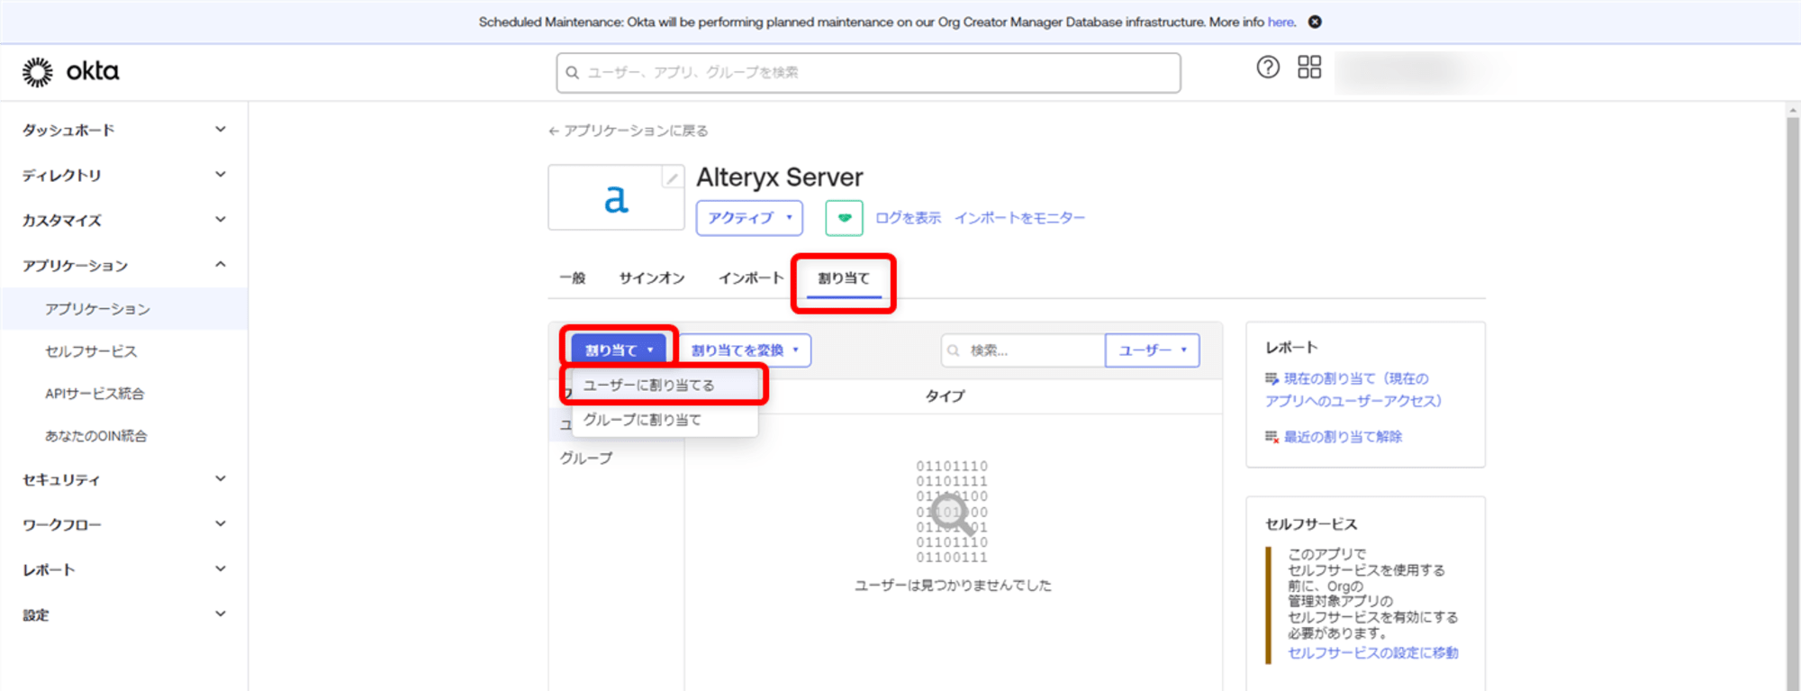Viewport: 1801px width, 691px height.
Task: Click the pencil edit icon on app logo
Action: 672,177
